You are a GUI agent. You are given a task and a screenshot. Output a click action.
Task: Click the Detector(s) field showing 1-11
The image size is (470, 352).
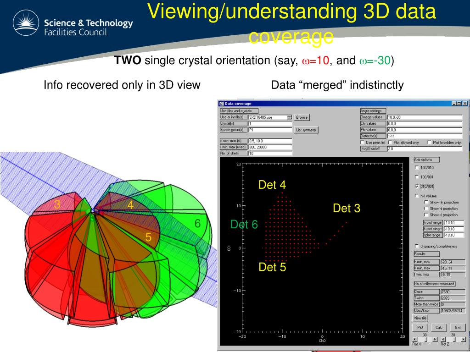point(425,136)
